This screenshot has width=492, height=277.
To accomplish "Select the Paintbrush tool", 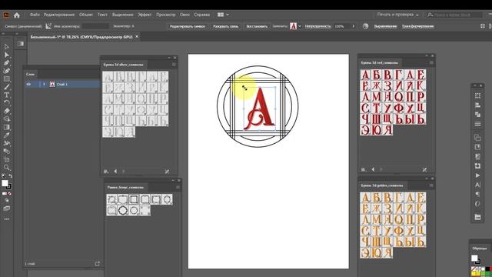I will pyautogui.click(x=7, y=87).
